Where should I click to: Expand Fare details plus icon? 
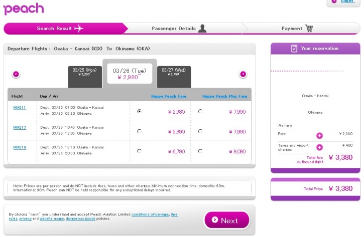coord(319,136)
